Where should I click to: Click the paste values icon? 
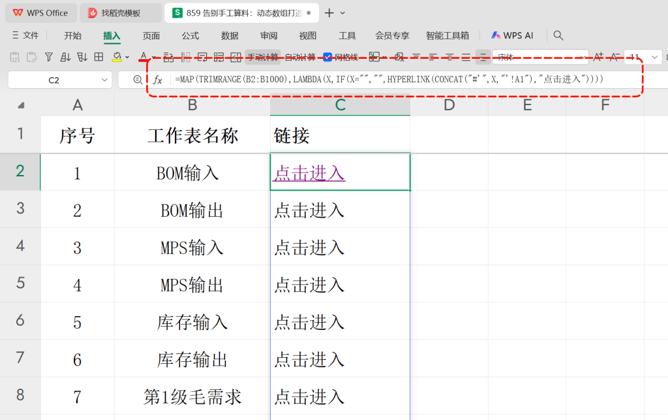click(14, 57)
